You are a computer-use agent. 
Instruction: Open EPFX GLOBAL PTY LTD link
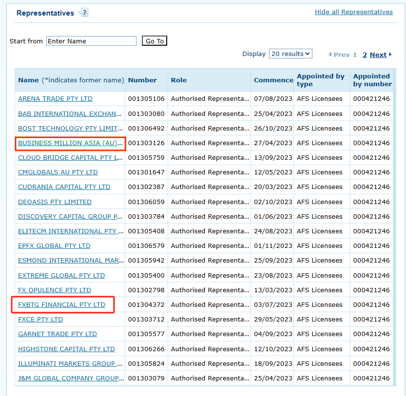54,246
